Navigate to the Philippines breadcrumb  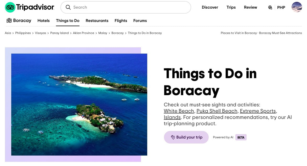(23, 33)
